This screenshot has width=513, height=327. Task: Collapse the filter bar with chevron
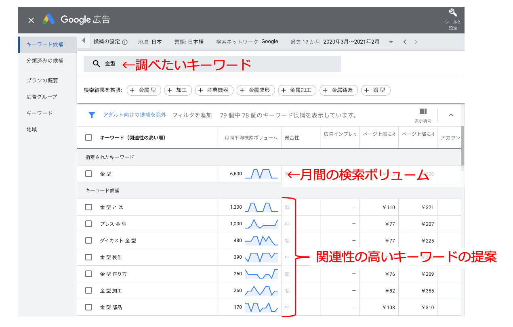[451, 115]
